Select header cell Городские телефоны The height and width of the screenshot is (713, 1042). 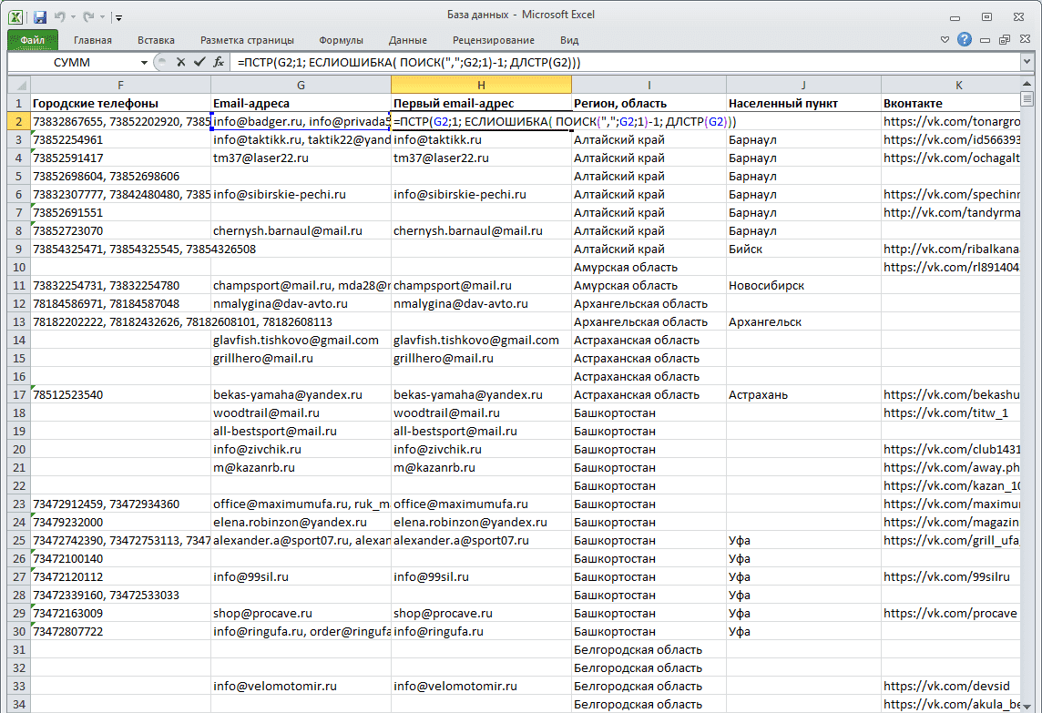click(120, 103)
